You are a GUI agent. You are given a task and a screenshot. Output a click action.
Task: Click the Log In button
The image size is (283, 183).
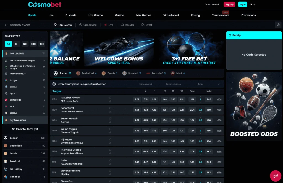point(242,4)
